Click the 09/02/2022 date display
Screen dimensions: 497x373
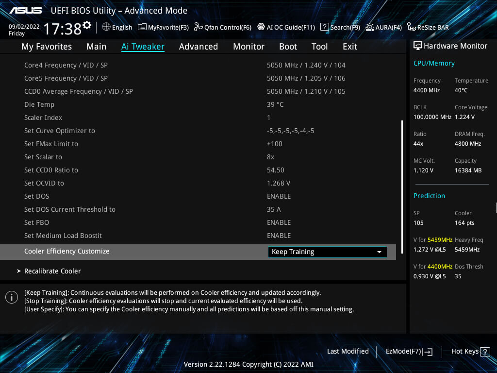click(24, 27)
